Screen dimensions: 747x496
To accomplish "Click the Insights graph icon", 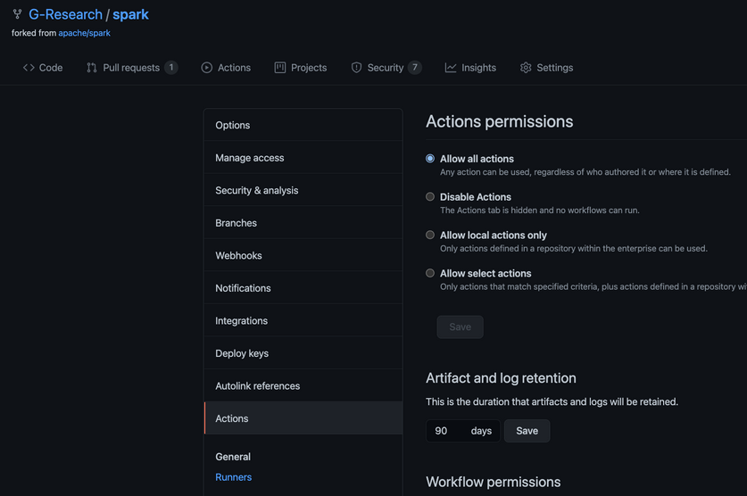I will 451,68.
